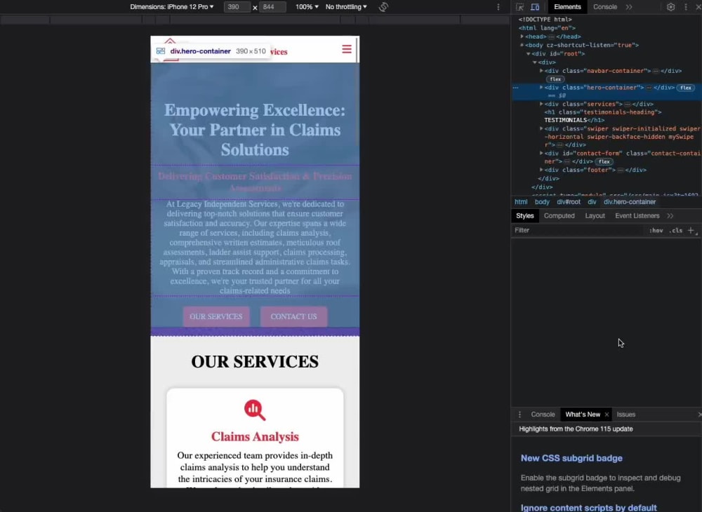The width and height of the screenshot is (702, 512).
Task: Click the ellipsis inside hero-container node
Action: (x=649, y=88)
